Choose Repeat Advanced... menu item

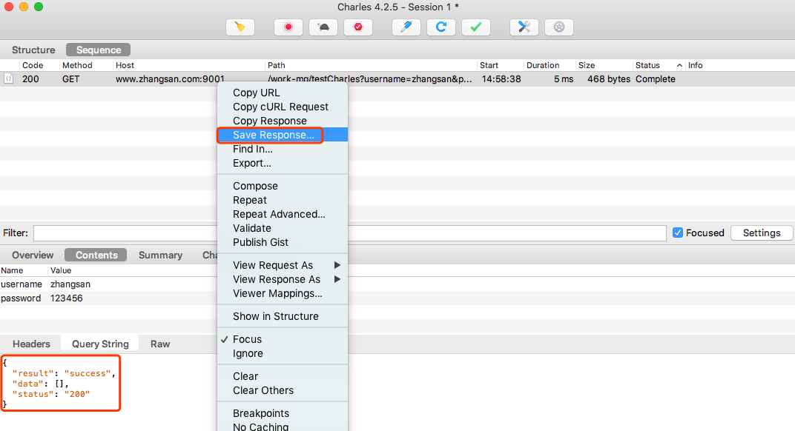pyautogui.click(x=283, y=214)
